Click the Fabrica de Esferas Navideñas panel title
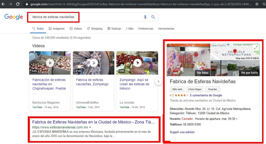The image size is (266, 144). (203, 82)
